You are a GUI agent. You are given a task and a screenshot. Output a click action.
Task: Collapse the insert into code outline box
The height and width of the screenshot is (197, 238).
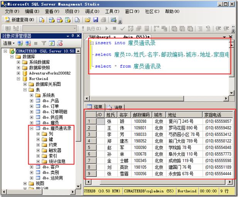[x=92, y=43]
